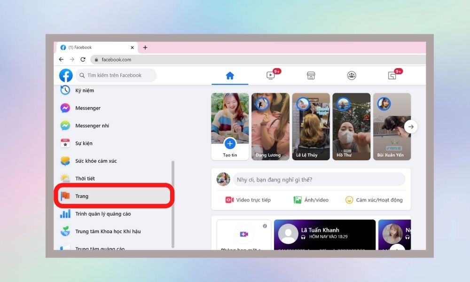
Task: Click the Trung tâm Khoa học Khí hậu label
Action: pyautogui.click(x=108, y=231)
